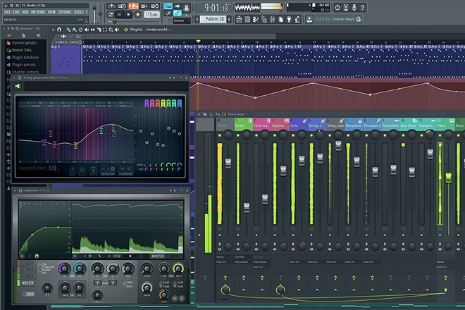
Task: Open the OPTIONS menu
Action: (65, 12)
